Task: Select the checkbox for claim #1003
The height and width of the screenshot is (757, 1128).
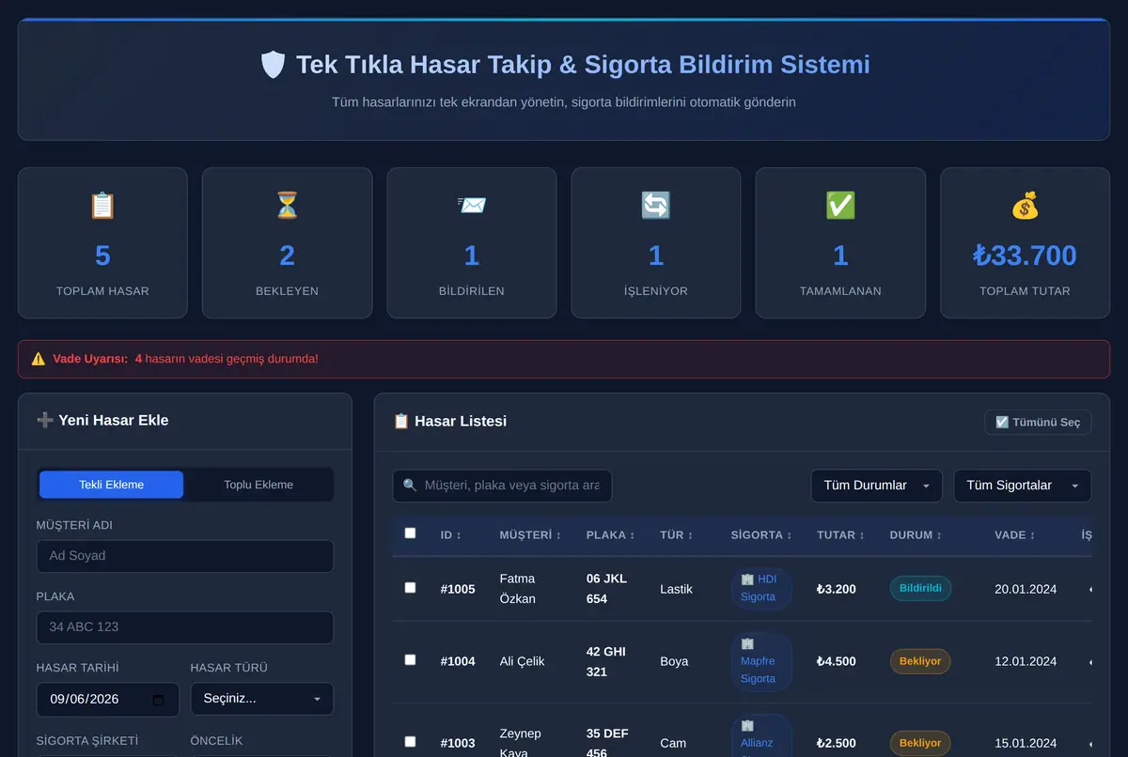Action: 410,742
